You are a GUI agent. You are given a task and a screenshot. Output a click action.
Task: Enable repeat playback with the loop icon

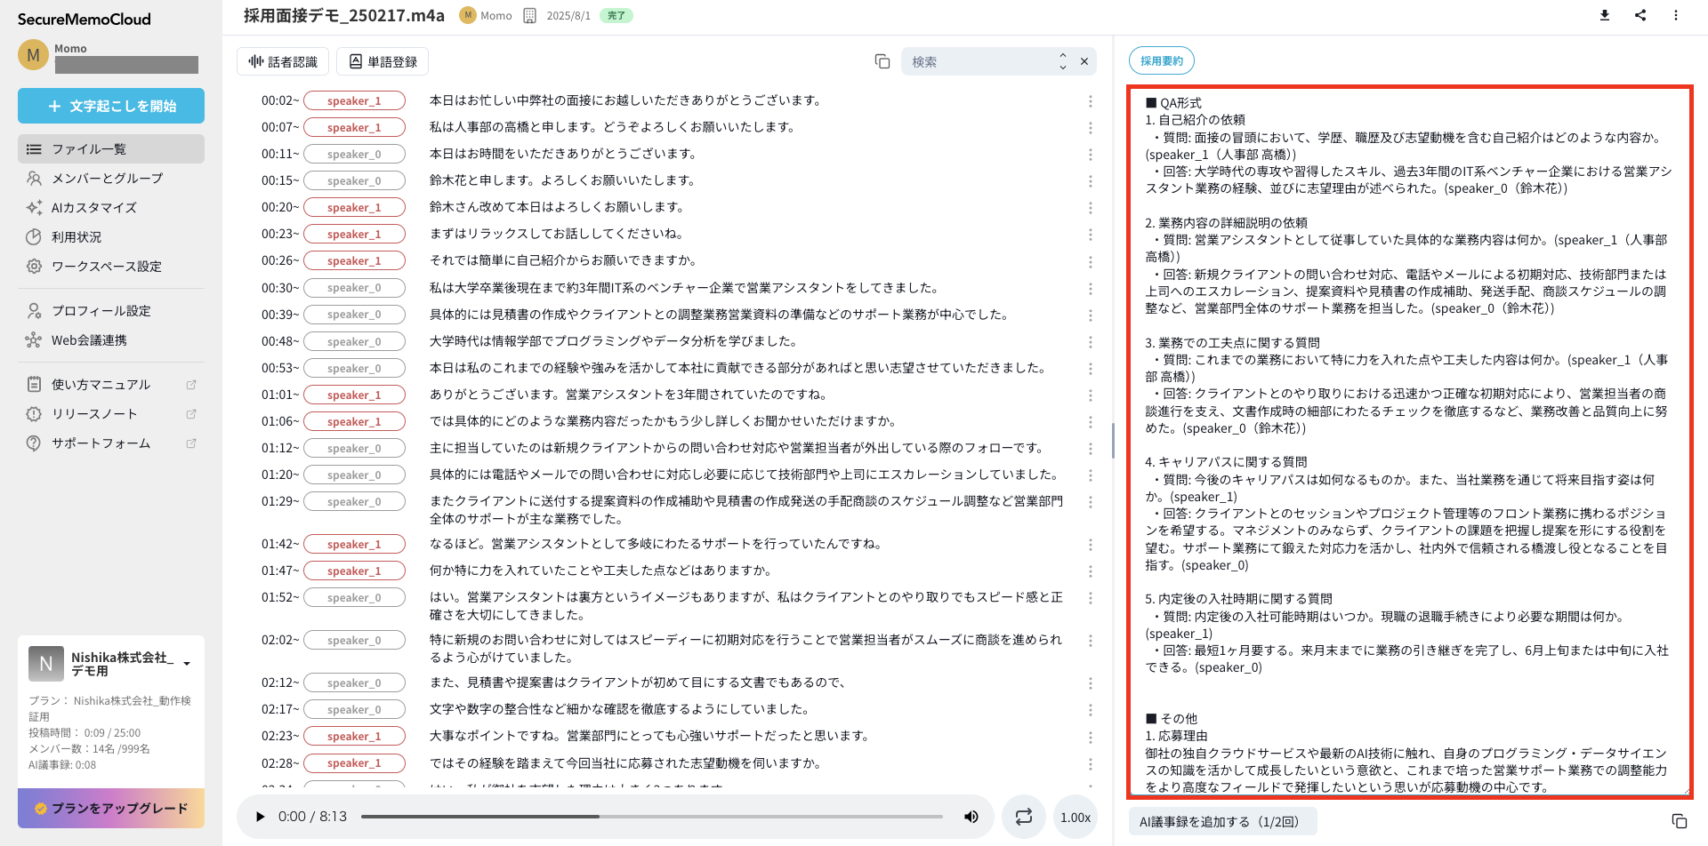point(1023,816)
